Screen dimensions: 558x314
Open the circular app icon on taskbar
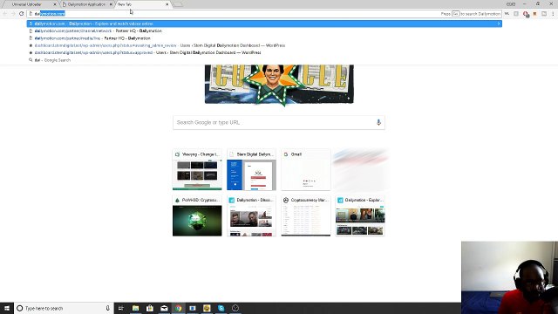click(235, 308)
